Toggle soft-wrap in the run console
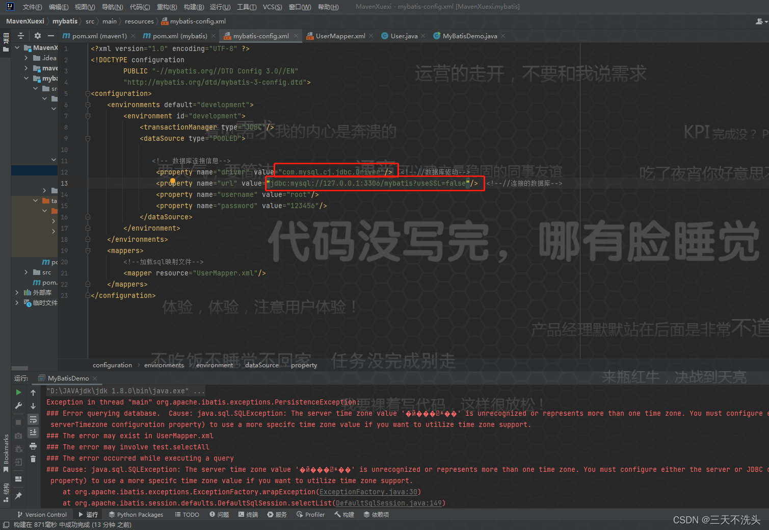This screenshot has height=530, width=769. click(33, 419)
